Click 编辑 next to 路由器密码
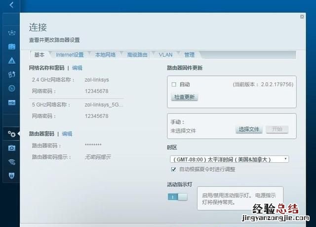The image size is (316, 227). (67, 134)
